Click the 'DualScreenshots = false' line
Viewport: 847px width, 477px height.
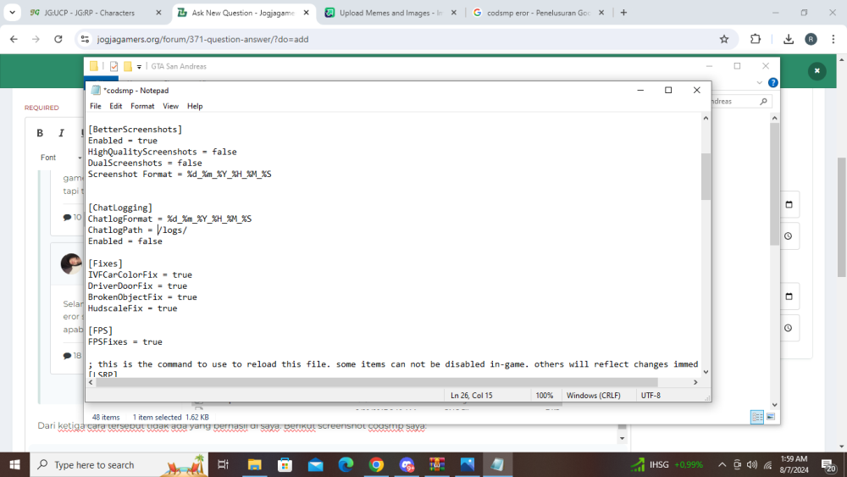point(146,164)
